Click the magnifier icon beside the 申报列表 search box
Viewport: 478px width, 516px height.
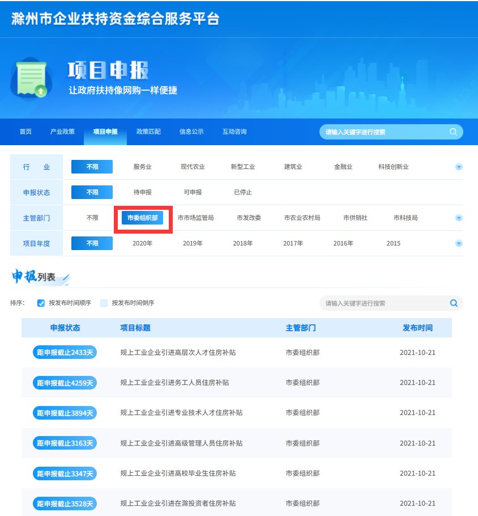click(454, 303)
